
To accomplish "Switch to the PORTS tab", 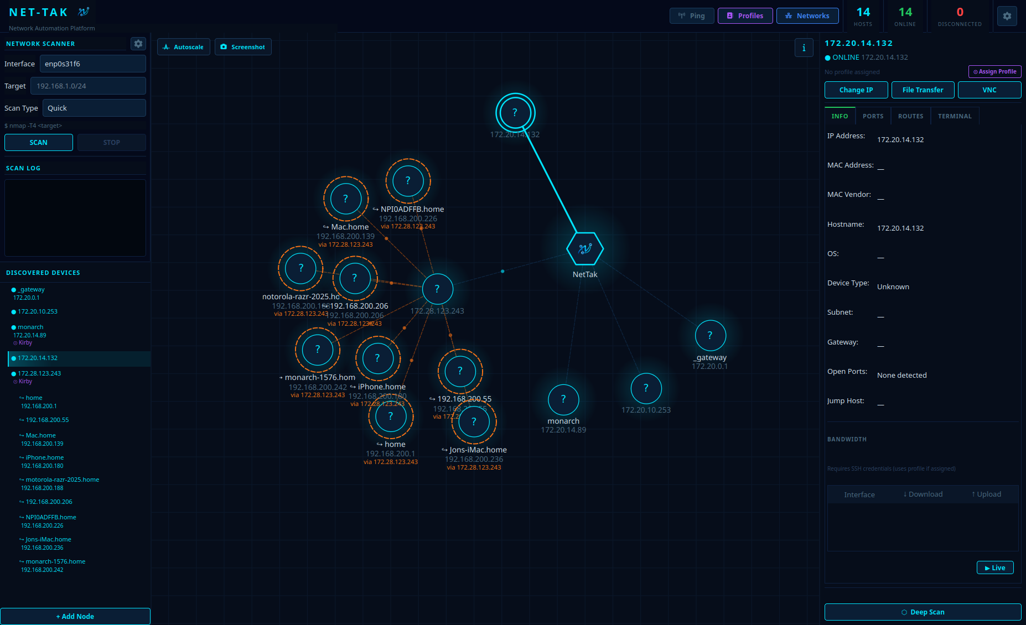I will 873,116.
